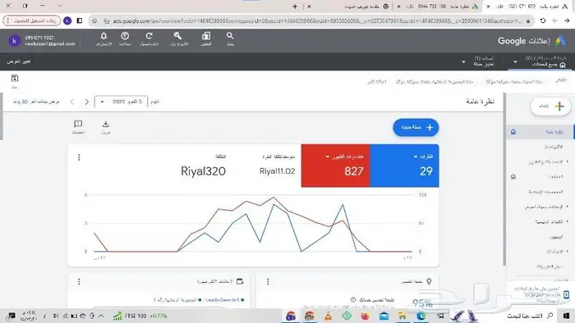Open the three-dot menu of the optimization score card

pos(268,281)
